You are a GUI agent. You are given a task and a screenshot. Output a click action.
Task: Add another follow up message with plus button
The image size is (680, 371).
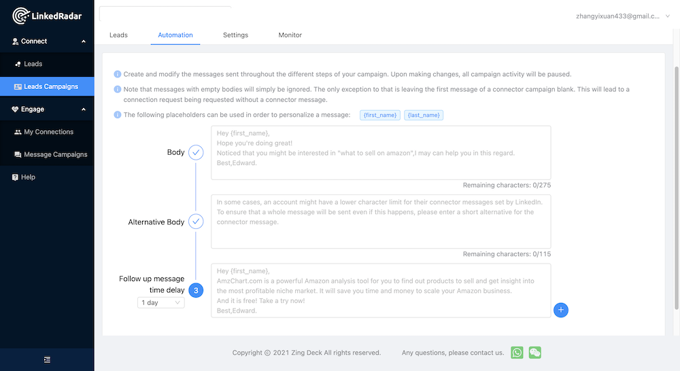[x=561, y=310]
